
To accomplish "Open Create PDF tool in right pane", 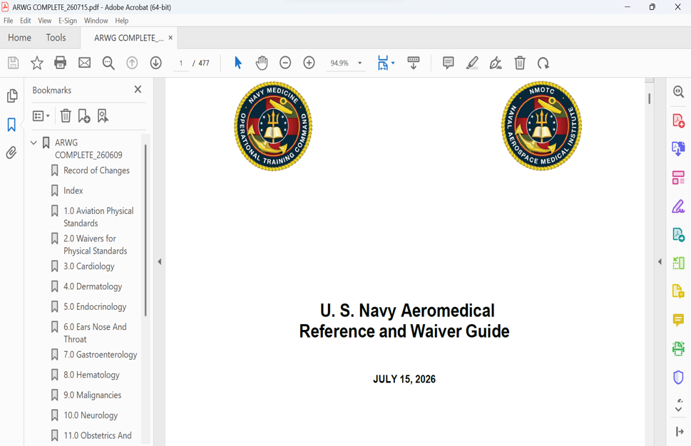I will [x=679, y=120].
